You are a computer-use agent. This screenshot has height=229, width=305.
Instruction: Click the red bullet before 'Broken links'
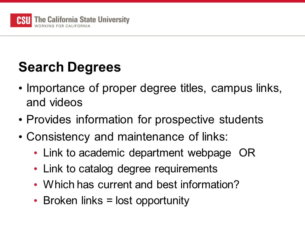coord(35,201)
